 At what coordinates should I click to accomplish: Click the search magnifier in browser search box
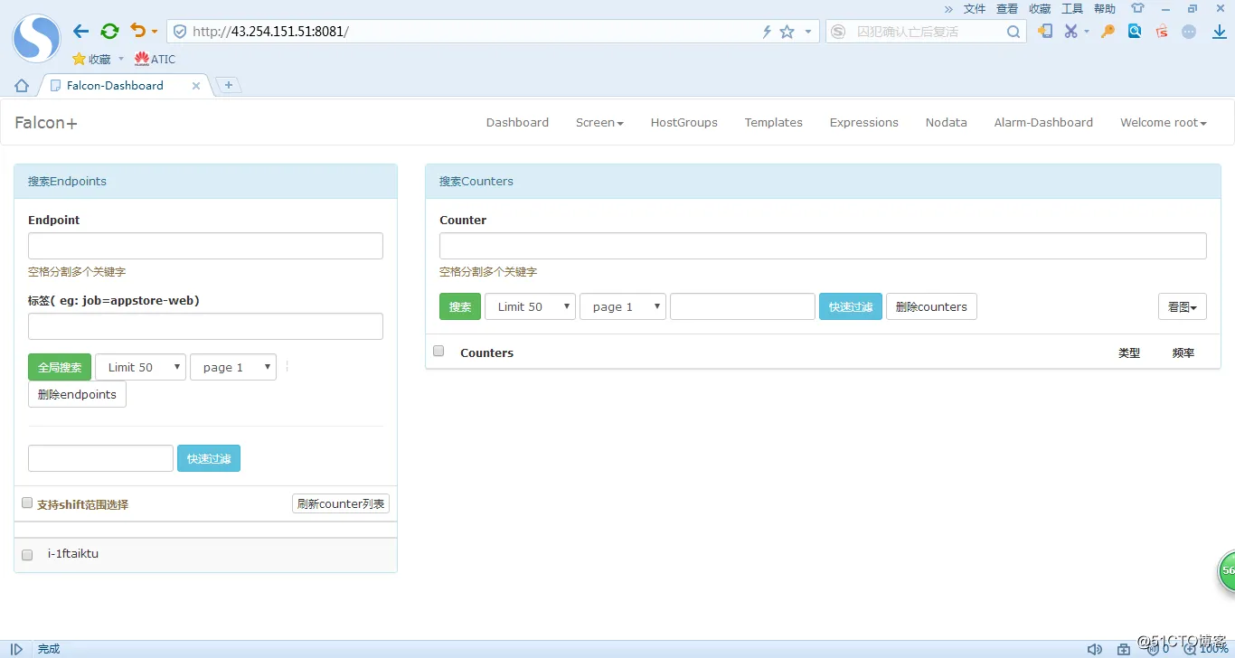[1013, 32]
